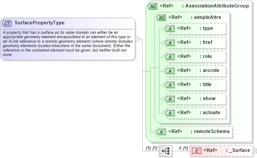
Task: Click the A icon of the title attribute
Action: point(170,85)
